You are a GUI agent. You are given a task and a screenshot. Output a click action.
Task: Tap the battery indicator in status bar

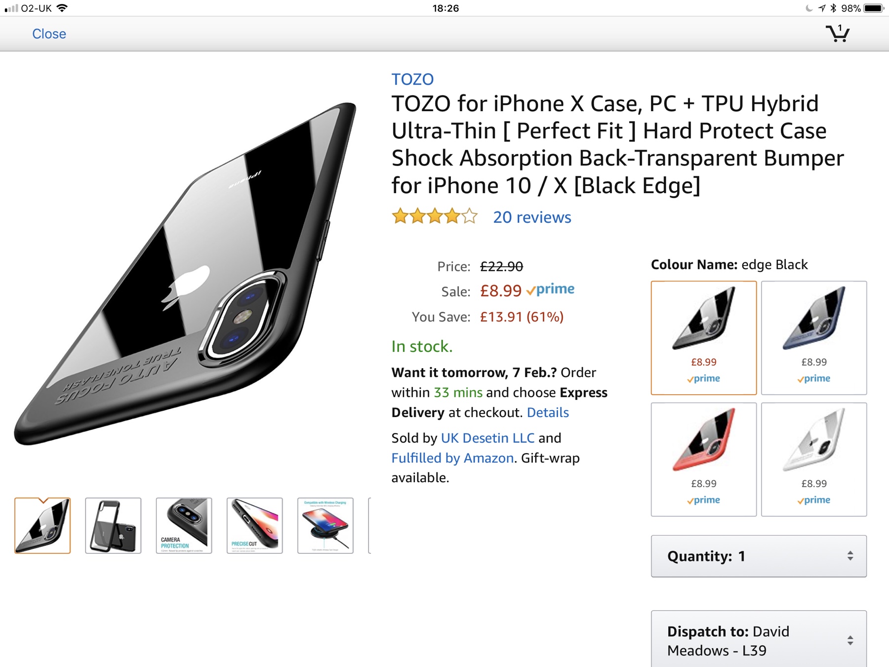873,8
